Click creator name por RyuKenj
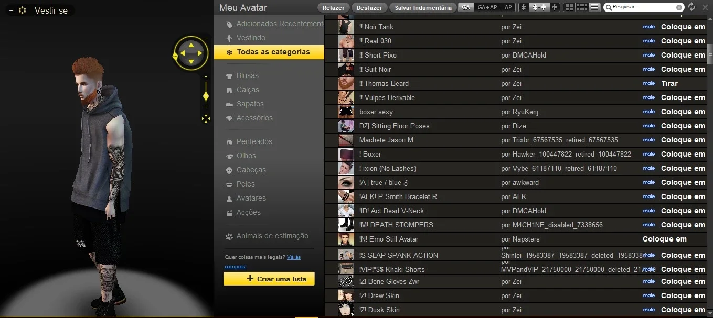713x318 pixels. coord(519,112)
